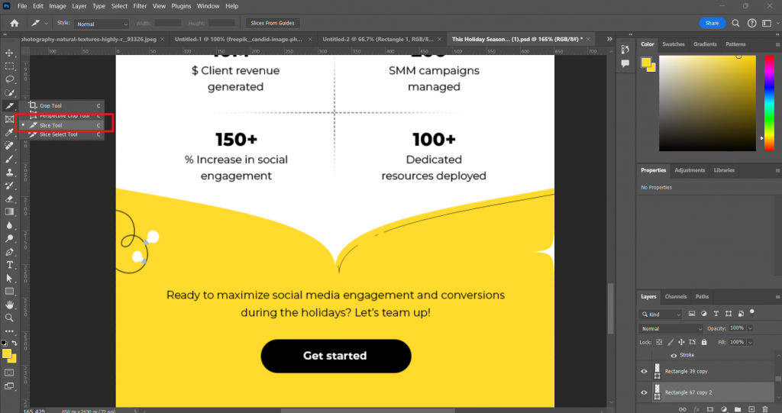Open the Fill slider dropdown arrow
782x413 pixels.
(x=750, y=342)
